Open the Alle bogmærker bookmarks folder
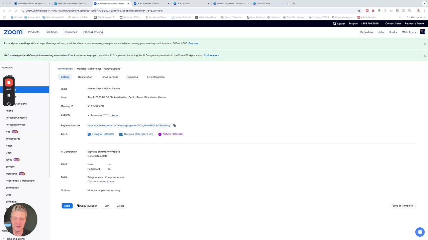428x240 pixels. 416,17
